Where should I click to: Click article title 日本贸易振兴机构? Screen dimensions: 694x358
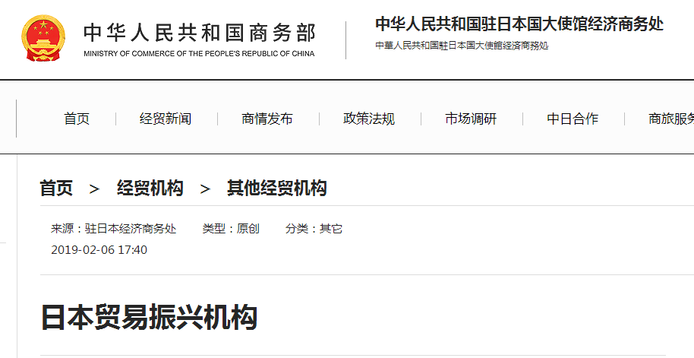pyautogui.click(x=149, y=317)
